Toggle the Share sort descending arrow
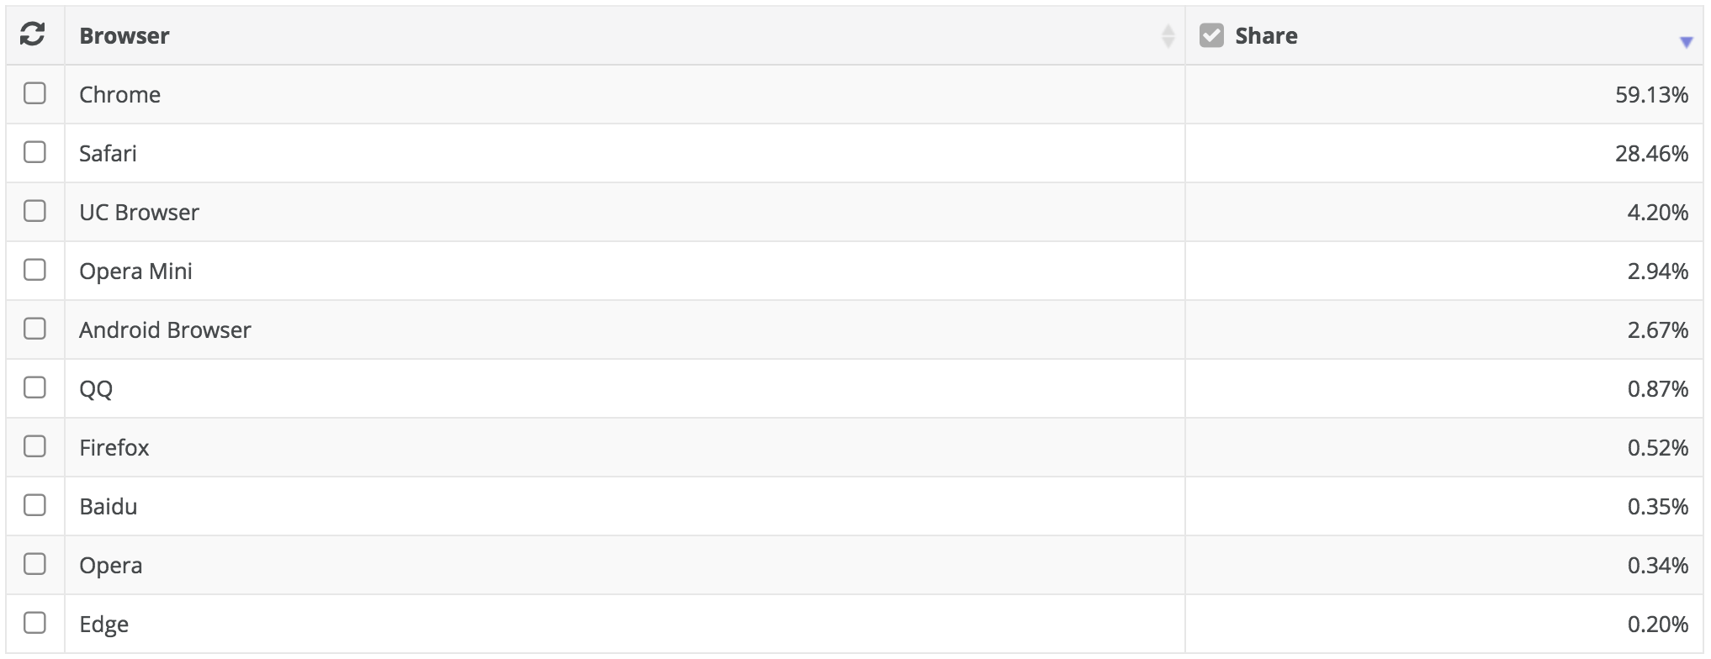Screen dimensions: 1711x659 pyautogui.click(x=1686, y=42)
